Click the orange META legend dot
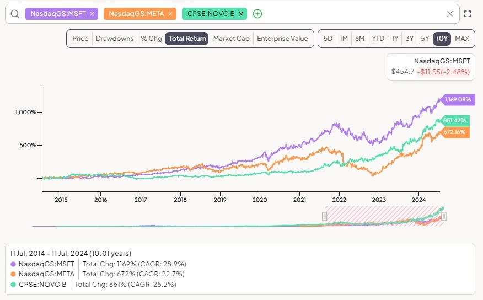483x300 pixels. coord(13,274)
